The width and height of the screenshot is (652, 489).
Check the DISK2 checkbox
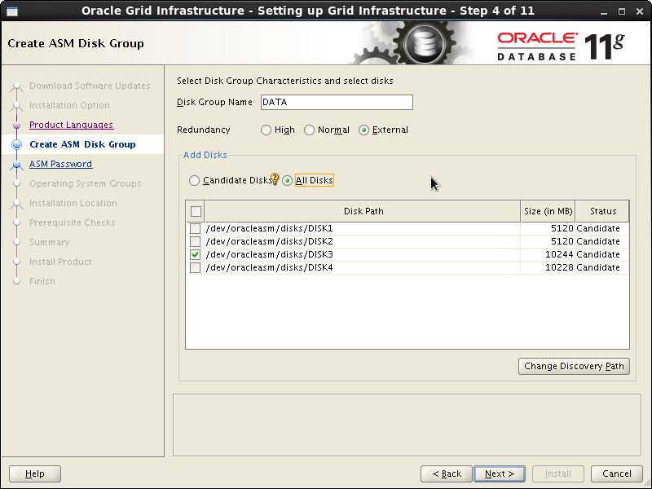tap(195, 241)
